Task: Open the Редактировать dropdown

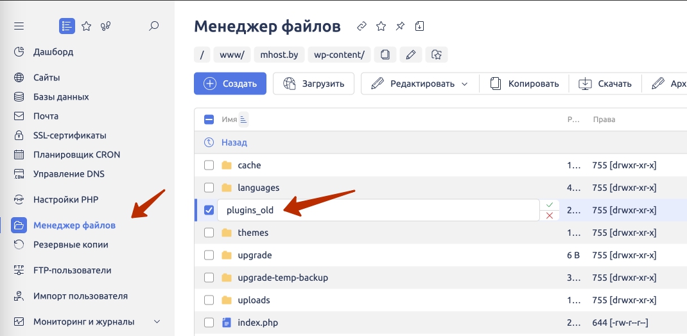Action: [420, 84]
